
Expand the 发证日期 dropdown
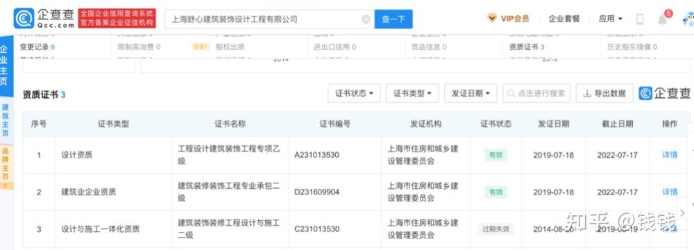point(471,94)
